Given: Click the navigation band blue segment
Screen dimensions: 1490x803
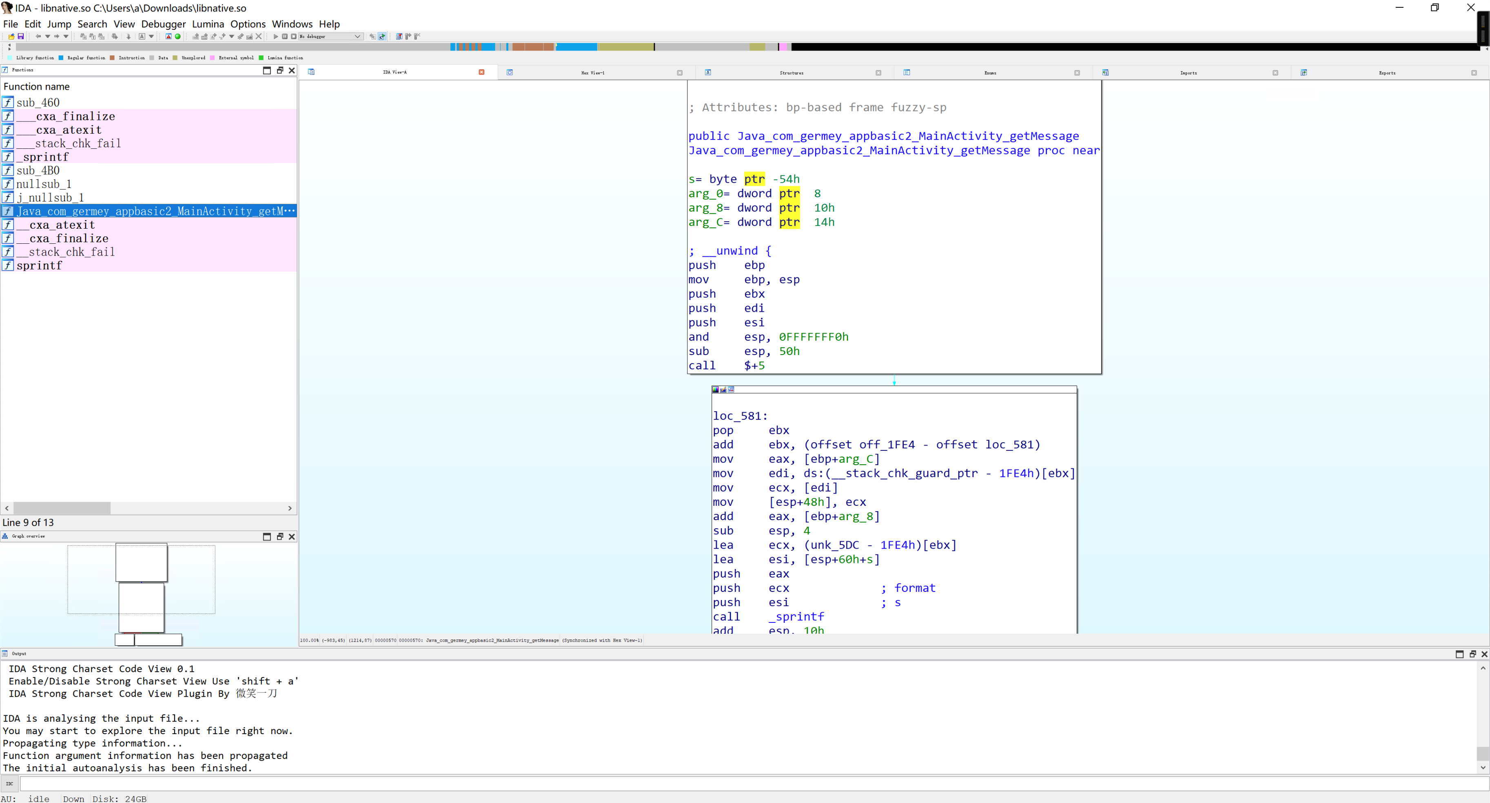Looking at the screenshot, I should pos(576,47).
